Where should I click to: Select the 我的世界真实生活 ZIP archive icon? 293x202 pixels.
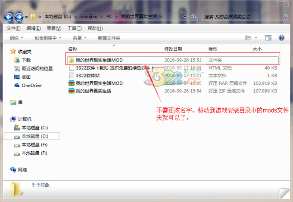click(72, 91)
